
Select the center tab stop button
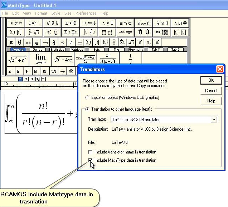(x=26, y=79)
